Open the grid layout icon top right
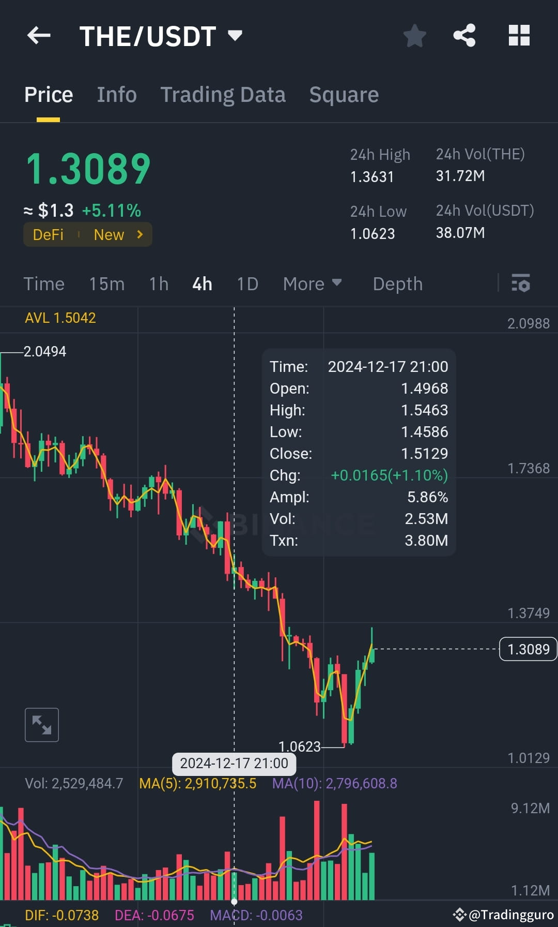Image resolution: width=558 pixels, height=927 pixels. [x=519, y=35]
